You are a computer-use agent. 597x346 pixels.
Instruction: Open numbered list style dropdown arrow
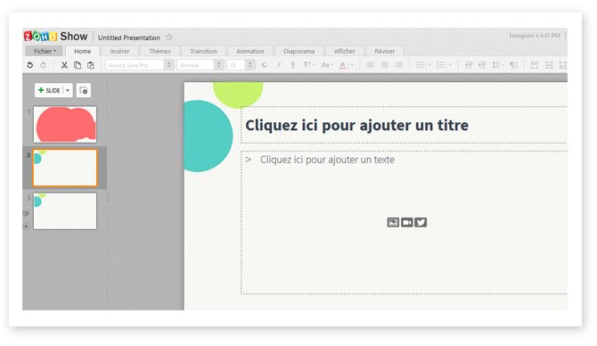point(450,65)
